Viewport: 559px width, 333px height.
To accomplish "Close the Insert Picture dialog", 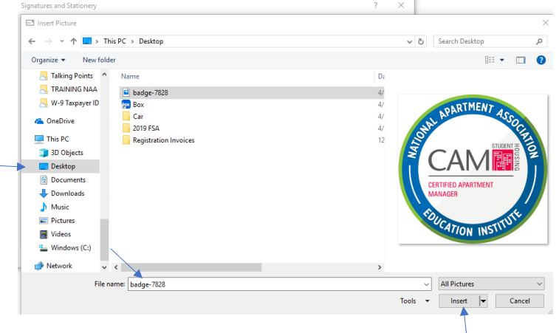I will point(546,23).
